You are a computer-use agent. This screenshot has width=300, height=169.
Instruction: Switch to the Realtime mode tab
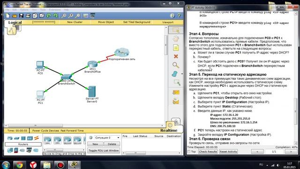(x=169, y=131)
